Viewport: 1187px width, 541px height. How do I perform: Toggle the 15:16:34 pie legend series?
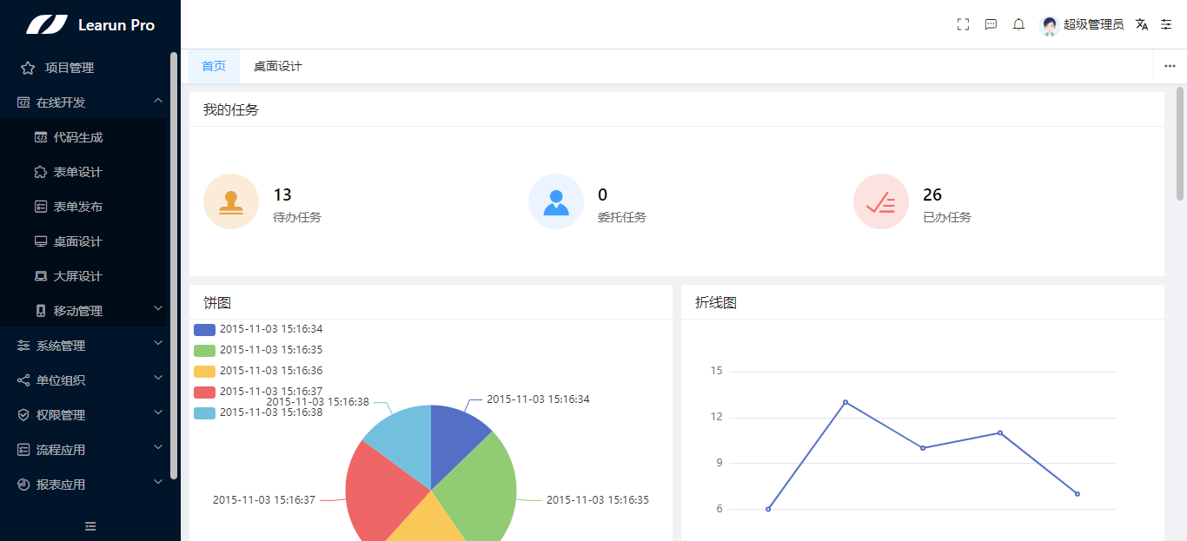click(259, 329)
